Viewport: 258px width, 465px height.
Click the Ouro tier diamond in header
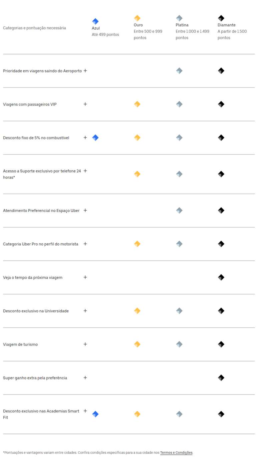pyautogui.click(x=137, y=18)
